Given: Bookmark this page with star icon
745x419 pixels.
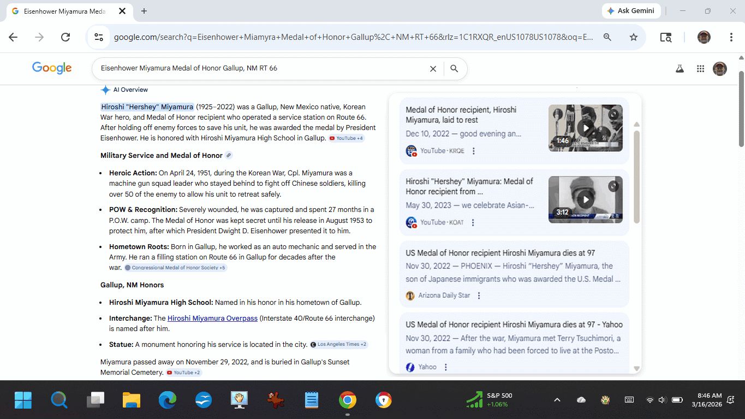Looking at the screenshot, I should [x=633, y=37].
